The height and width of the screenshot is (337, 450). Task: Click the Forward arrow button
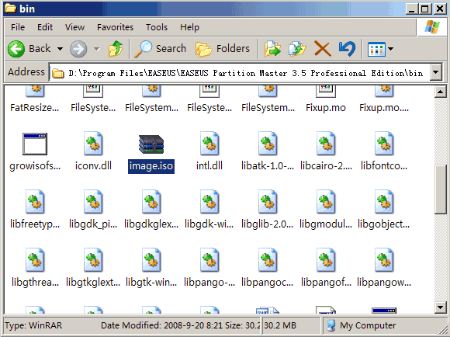(x=78, y=49)
